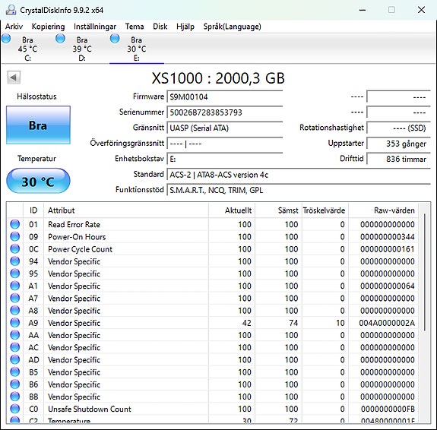This screenshot has height=430, width=437.
Task: Open the Tema menu
Action: pyautogui.click(x=135, y=27)
